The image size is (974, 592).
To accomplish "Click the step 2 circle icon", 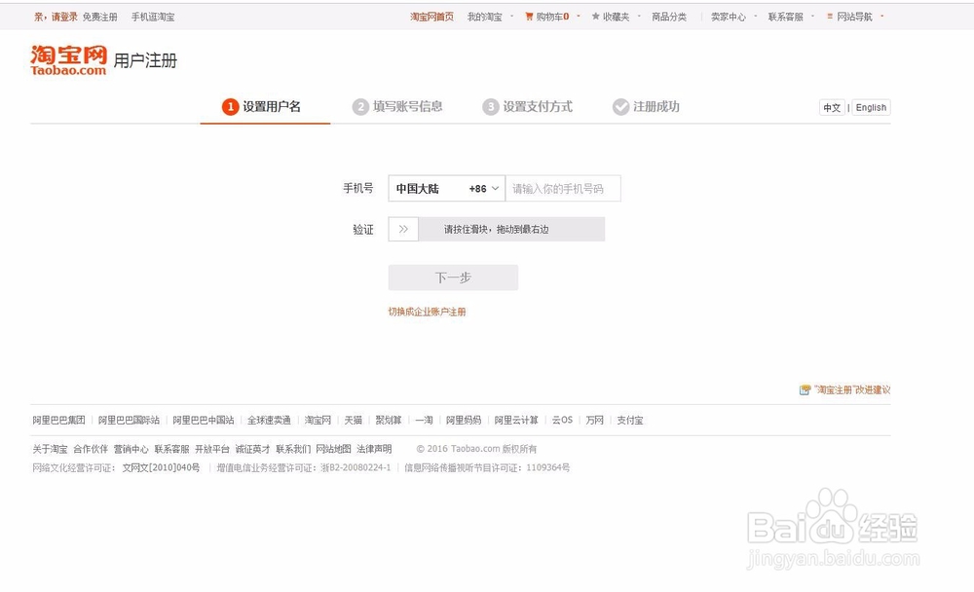I will tap(360, 107).
